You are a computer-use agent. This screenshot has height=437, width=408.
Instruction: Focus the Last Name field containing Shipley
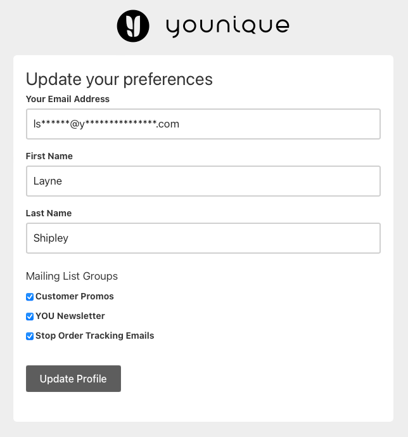(x=203, y=238)
